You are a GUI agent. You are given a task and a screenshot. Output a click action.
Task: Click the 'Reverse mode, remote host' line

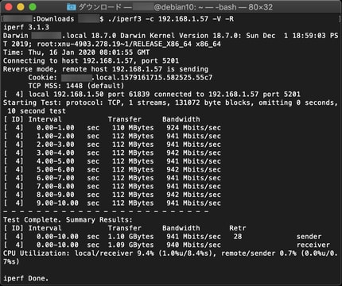(106, 69)
